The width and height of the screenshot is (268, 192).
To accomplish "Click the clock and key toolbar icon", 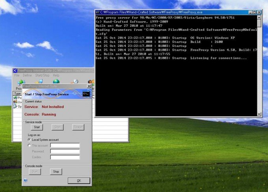I will (x=75, y=81).
